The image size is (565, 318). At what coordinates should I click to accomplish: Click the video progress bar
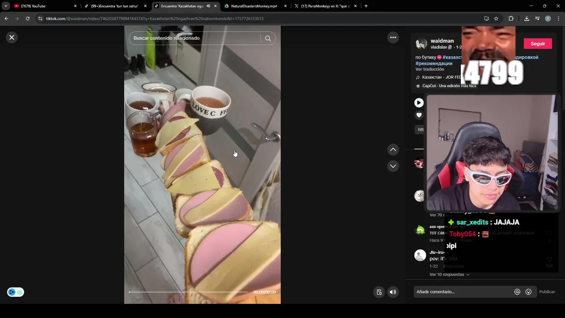pos(188,292)
